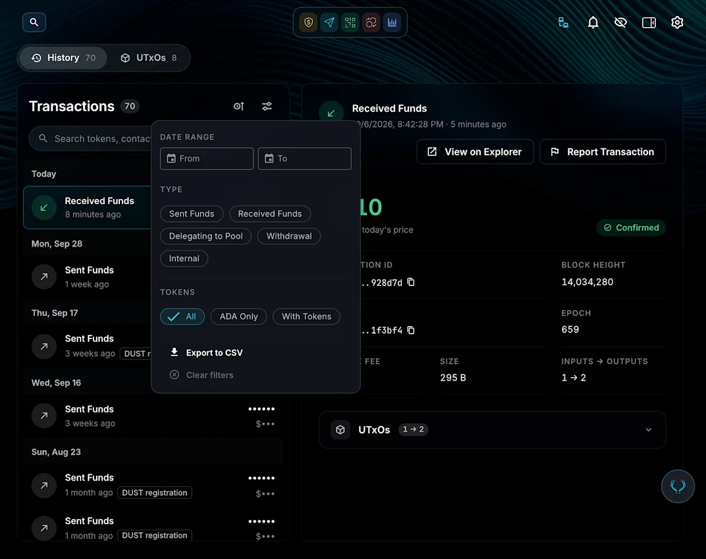Filter by Received Funds type chip
The height and width of the screenshot is (559, 706).
click(270, 214)
